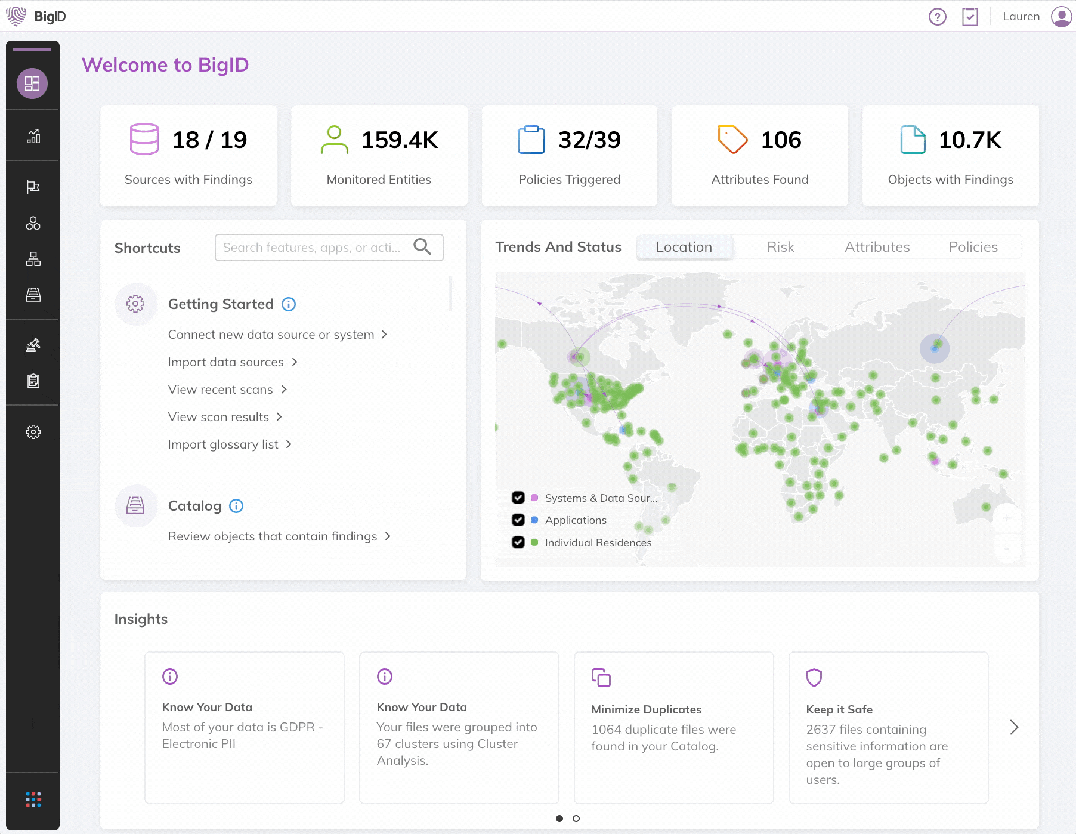Select the first Insights carousel page dot
1076x834 pixels.
pyautogui.click(x=559, y=818)
